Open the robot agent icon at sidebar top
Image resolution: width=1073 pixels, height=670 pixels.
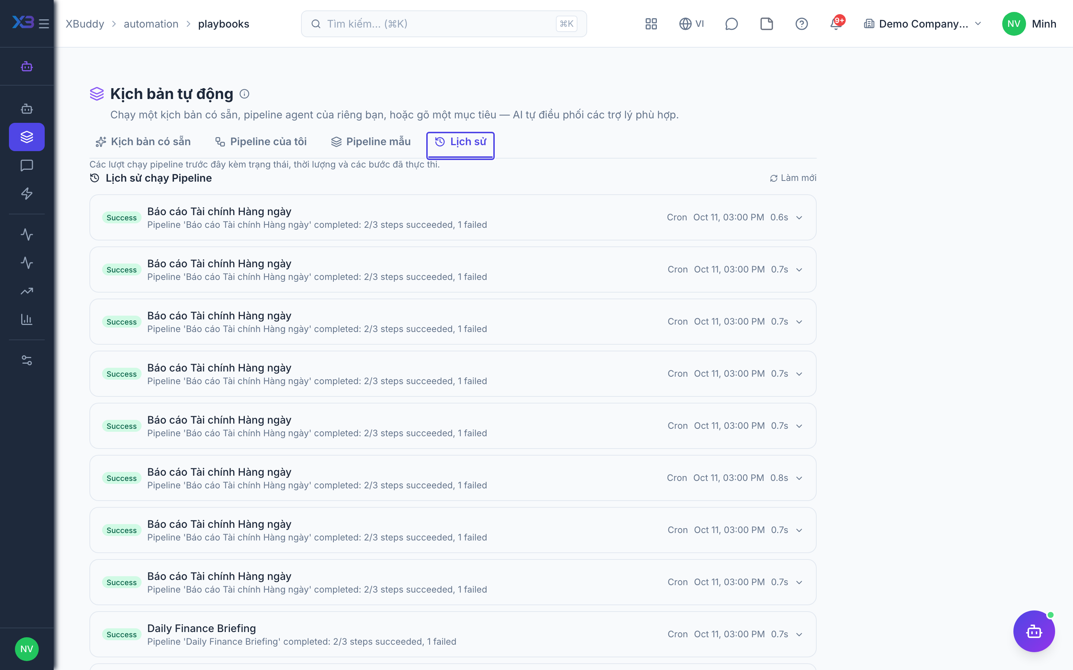point(26,67)
